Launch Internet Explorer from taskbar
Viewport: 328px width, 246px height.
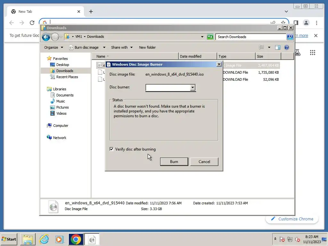coord(44,239)
